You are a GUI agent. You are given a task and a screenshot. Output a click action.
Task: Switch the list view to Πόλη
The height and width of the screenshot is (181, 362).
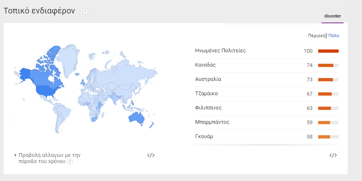click(334, 36)
